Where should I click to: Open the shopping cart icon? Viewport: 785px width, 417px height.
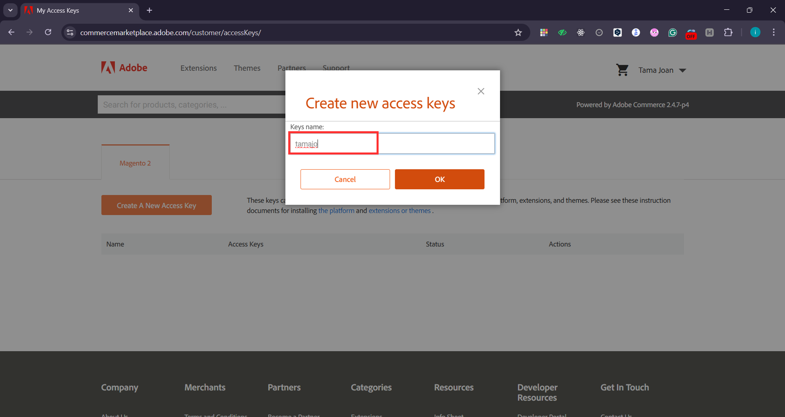(622, 70)
